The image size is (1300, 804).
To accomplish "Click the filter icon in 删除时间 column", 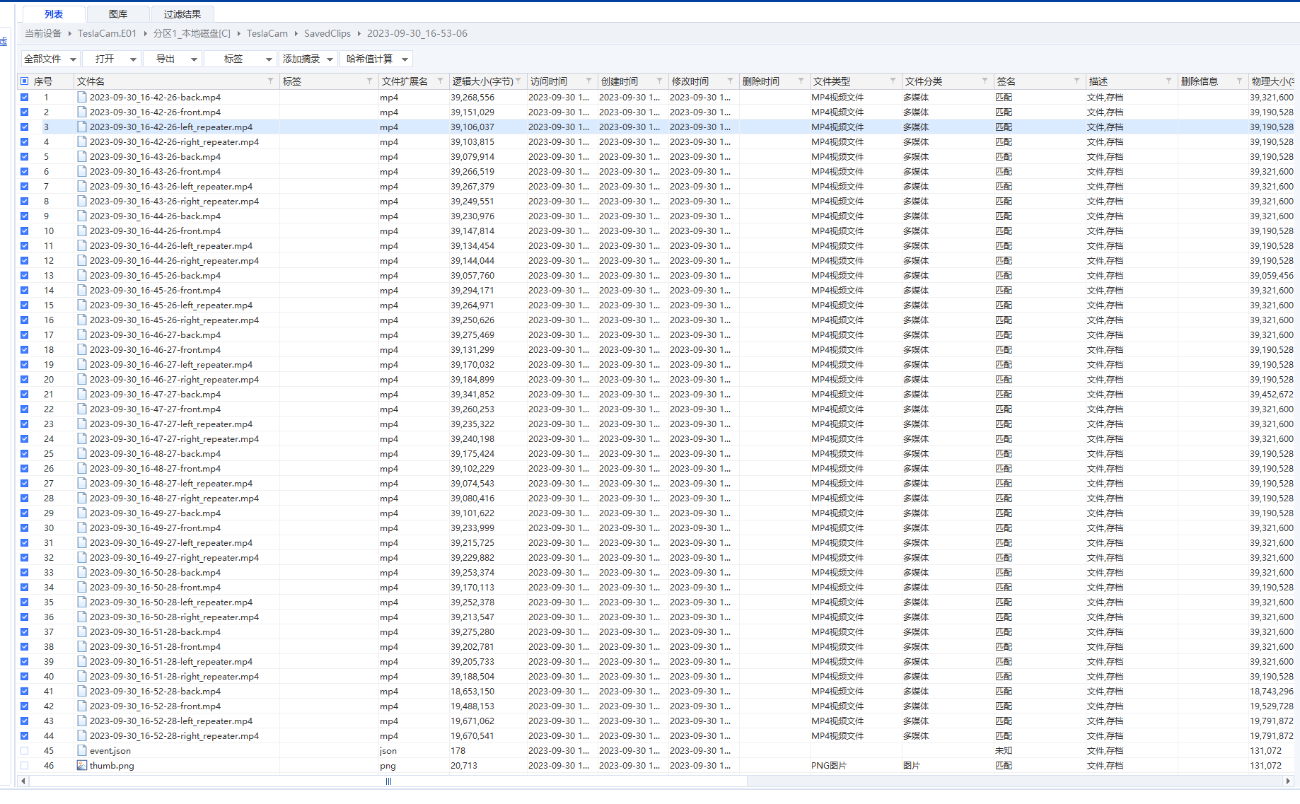I will pyautogui.click(x=801, y=81).
